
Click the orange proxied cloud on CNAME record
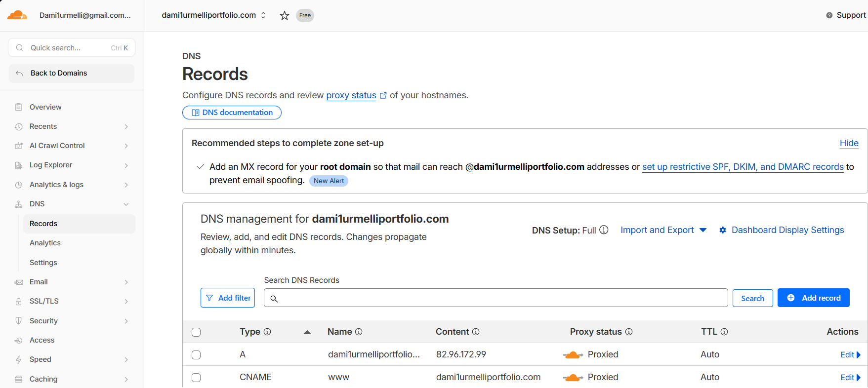(573, 378)
